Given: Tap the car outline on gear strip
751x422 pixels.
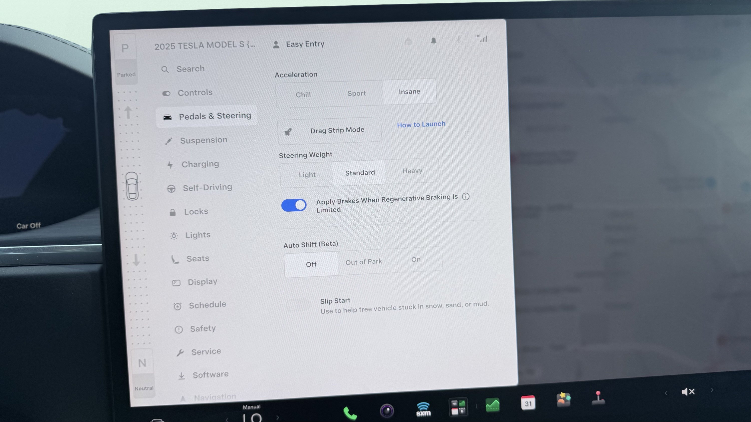Looking at the screenshot, I should click(132, 186).
